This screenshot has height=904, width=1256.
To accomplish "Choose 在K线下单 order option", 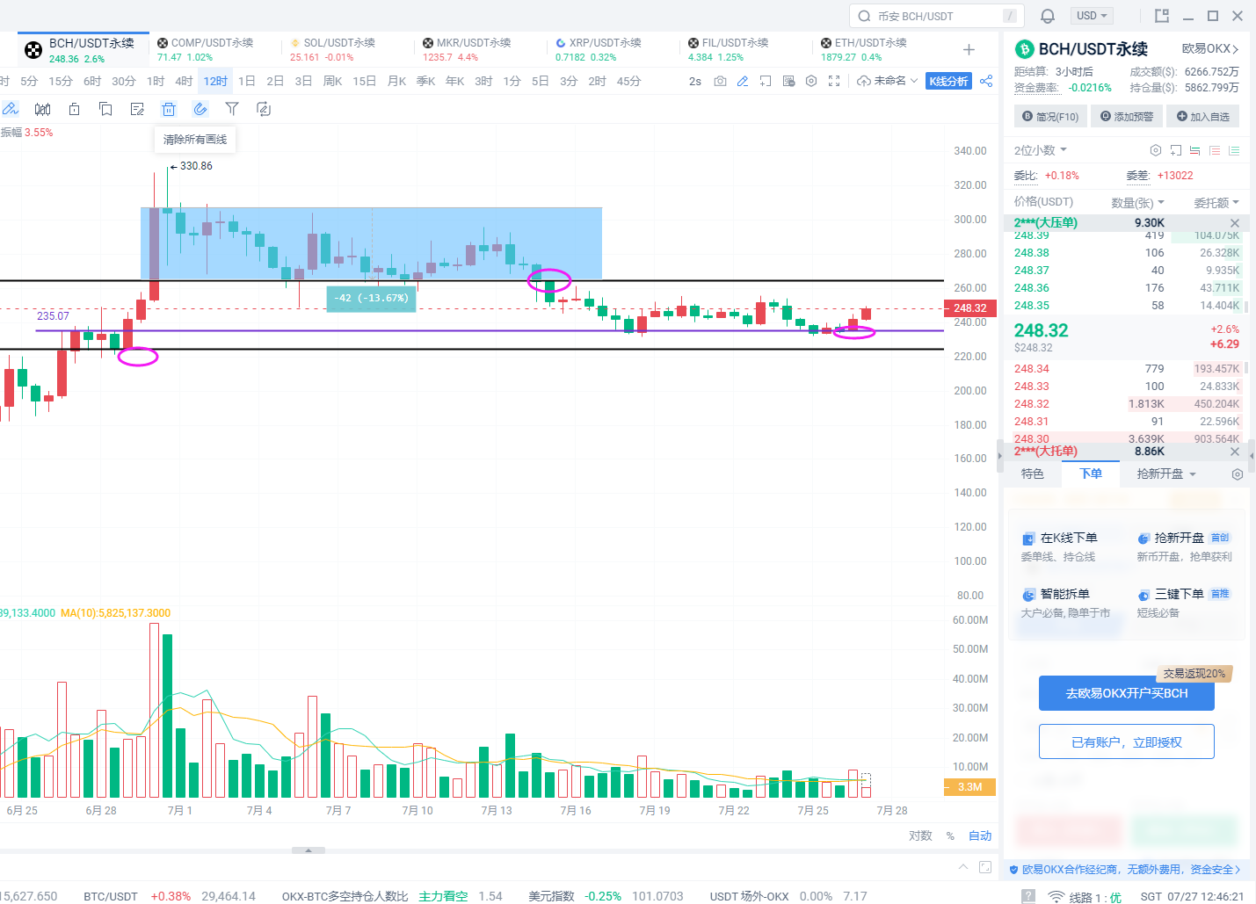I will tap(1060, 546).
